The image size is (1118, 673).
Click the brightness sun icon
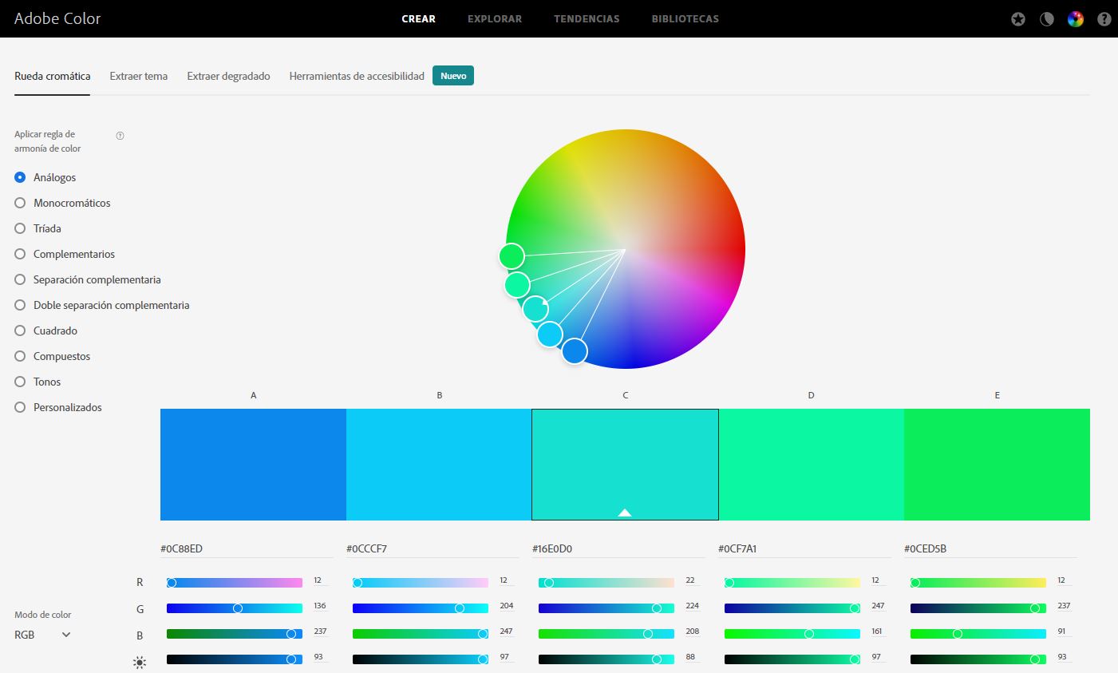(x=140, y=662)
